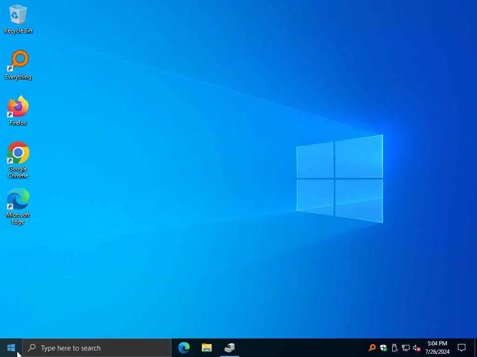The image size is (477, 357).
Task: Click the Show desktop sliver at the taskbar's end
Action: coord(476,348)
